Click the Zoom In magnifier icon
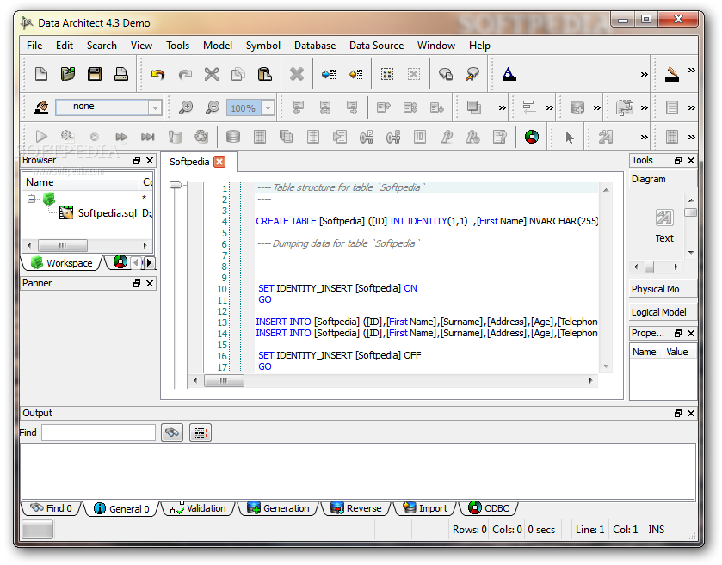Image resolution: width=722 pixels, height=565 pixels. click(186, 107)
